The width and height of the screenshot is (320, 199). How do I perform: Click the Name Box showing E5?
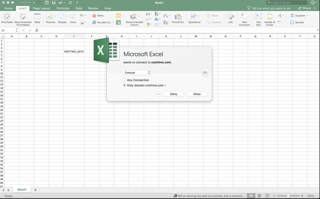pyautogui.click(x=7, y=30)
